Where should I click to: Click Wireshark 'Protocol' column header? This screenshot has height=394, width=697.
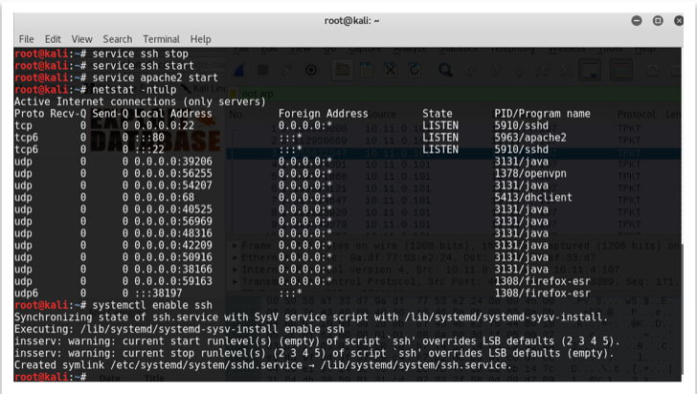pyautogui.click(x=636, y=115)
